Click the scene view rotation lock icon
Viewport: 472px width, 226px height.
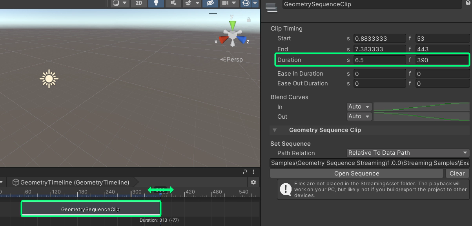248,20
